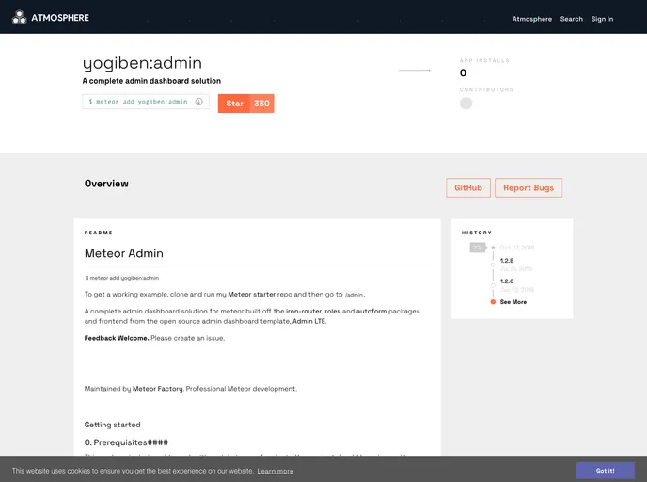
Task: Open the contributor avatar circle
Action: 466,104
